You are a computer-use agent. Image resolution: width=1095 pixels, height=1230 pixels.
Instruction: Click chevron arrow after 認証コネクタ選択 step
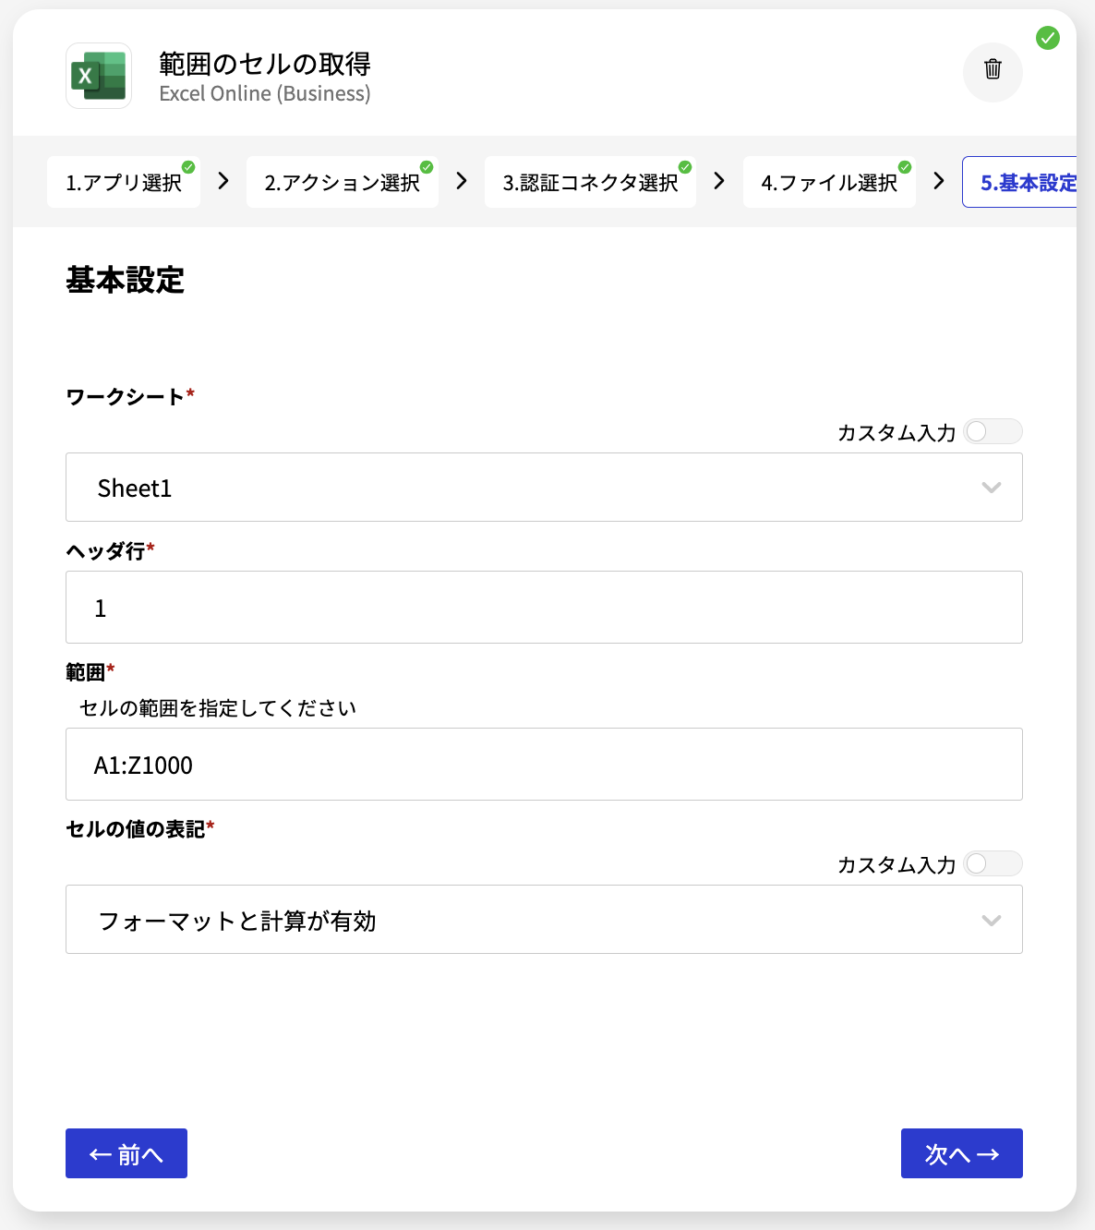pos(719,181)
